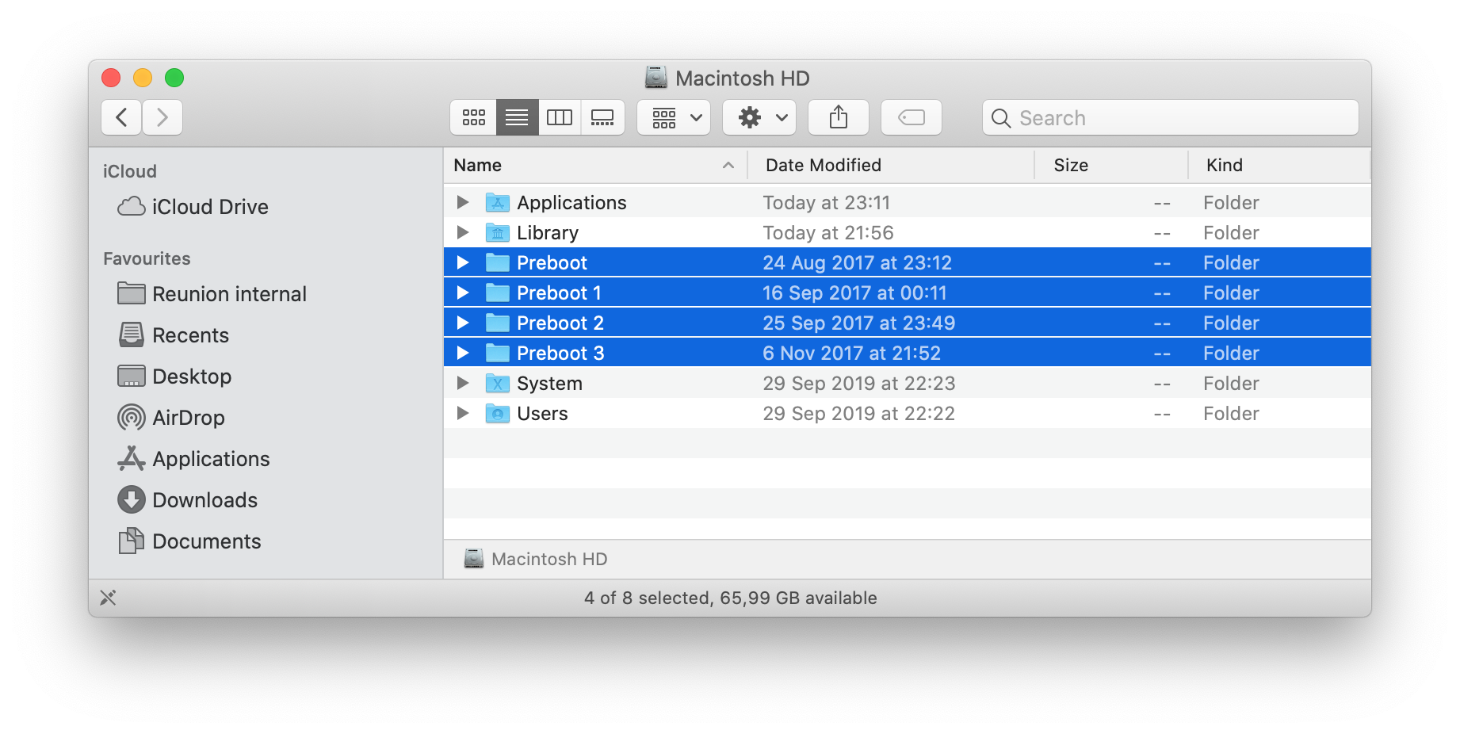Select the Library row name
Image resolution: width=1460 pixels, height=734 pixels.
pos(548,233)
